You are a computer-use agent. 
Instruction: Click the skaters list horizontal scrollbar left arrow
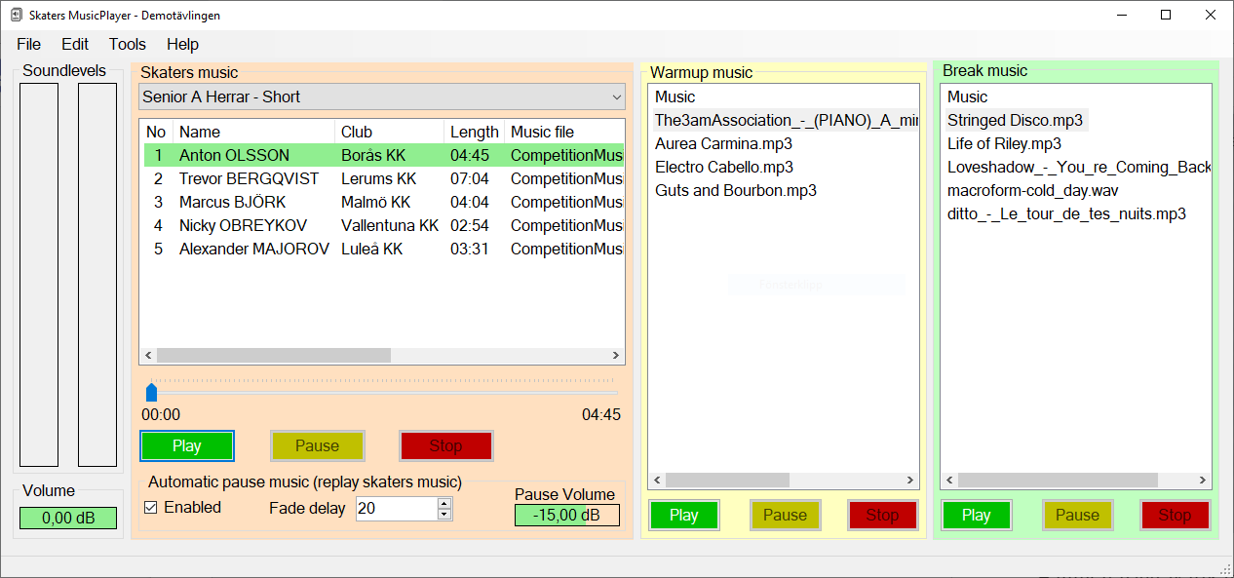click(149, 356)
